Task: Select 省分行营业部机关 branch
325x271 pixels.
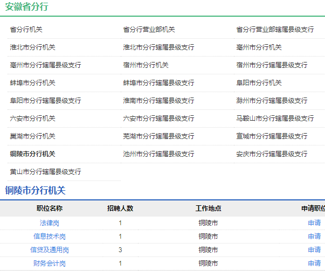Action: coord(149,30)
